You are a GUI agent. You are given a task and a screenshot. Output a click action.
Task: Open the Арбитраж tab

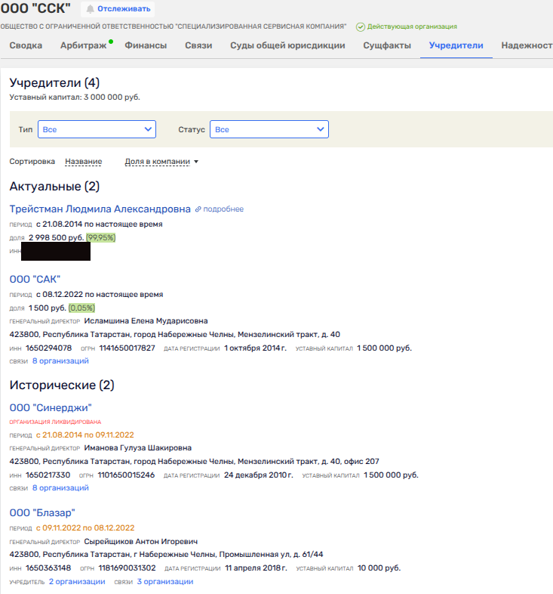[x=83, y=45]
